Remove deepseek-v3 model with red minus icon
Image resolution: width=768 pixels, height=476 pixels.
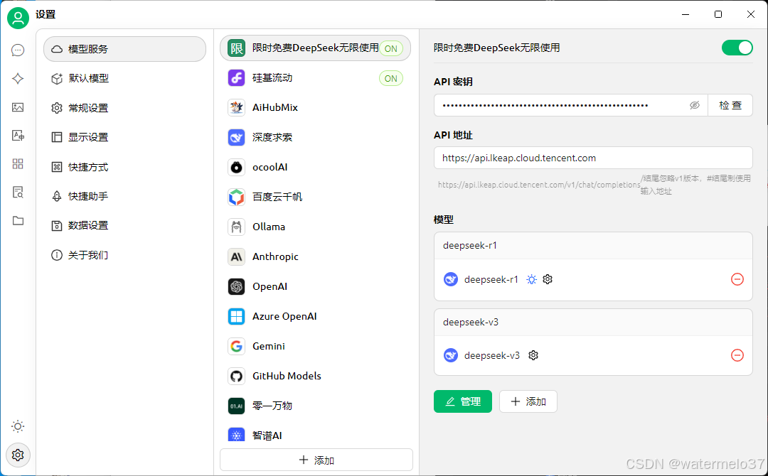coord(737,355)
